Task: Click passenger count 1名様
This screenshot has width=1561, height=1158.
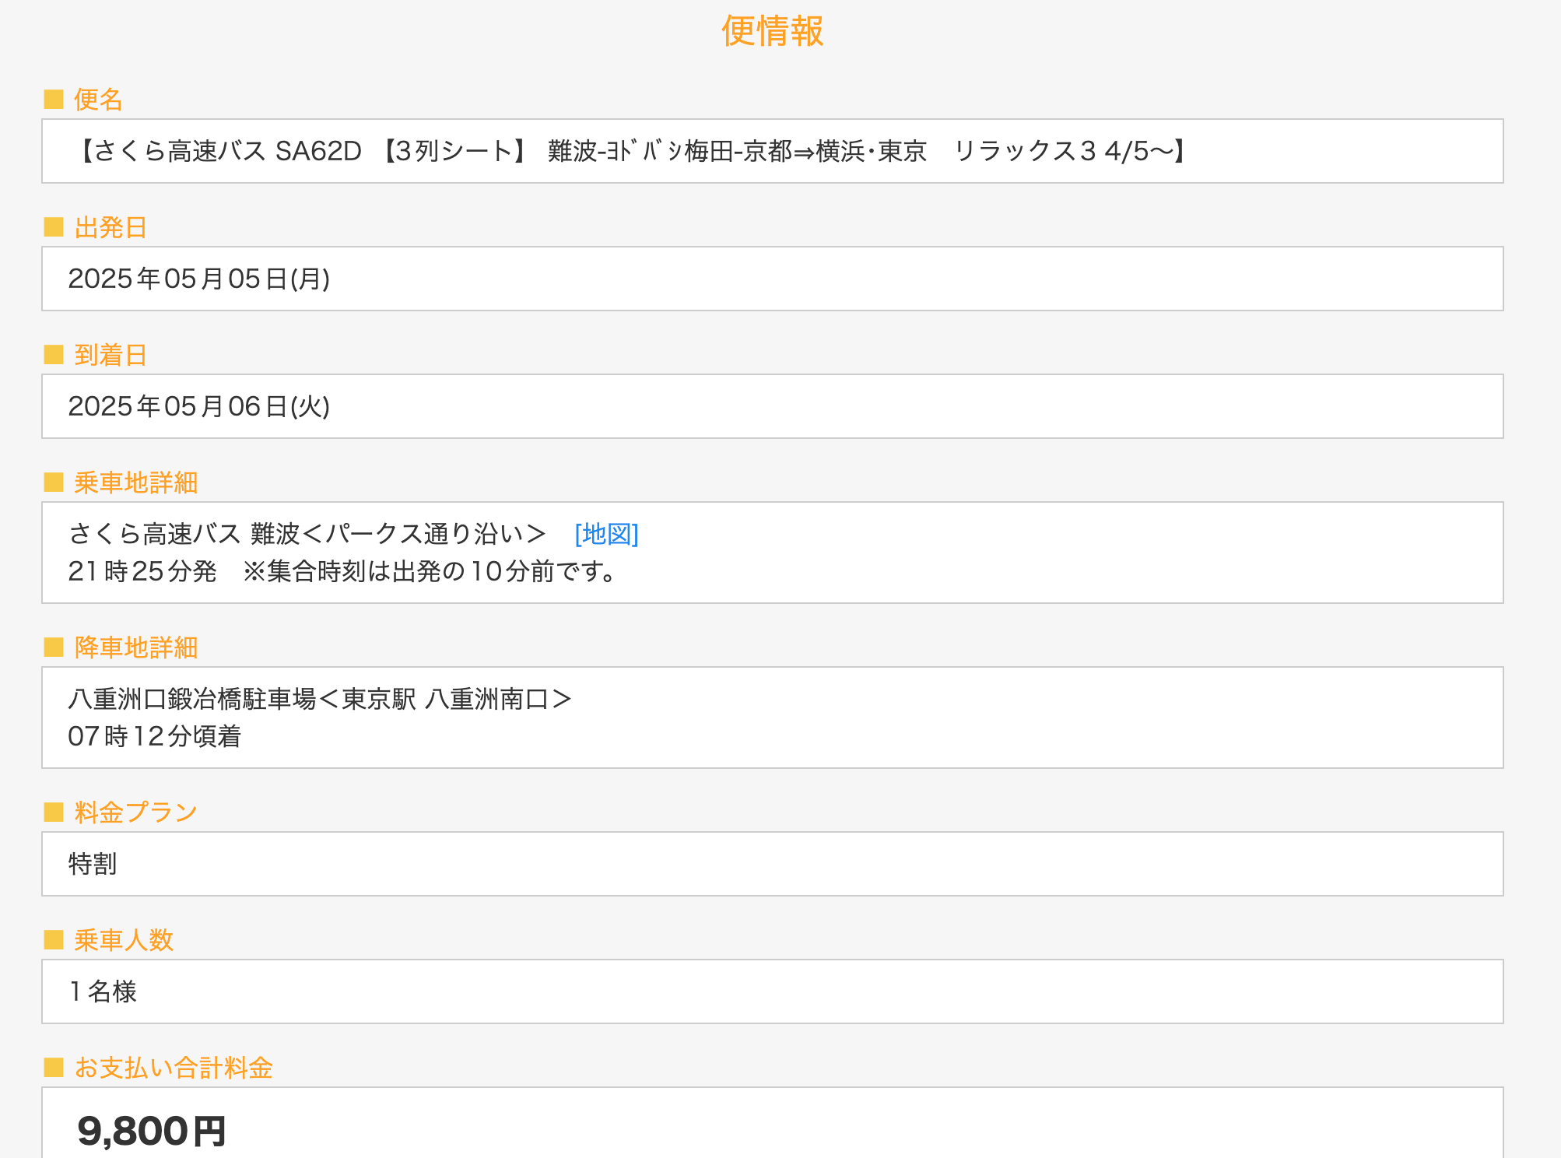Action: point(103,991)
